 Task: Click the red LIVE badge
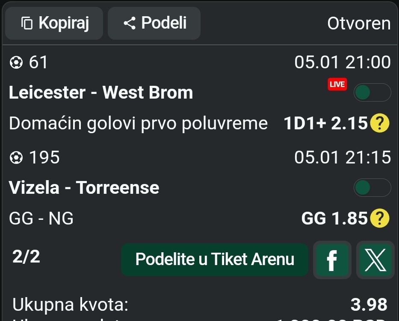(337, 84)
